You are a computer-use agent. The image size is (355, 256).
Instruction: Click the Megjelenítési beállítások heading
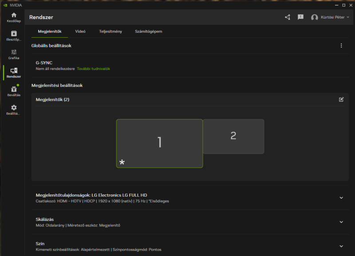point(57,85)
